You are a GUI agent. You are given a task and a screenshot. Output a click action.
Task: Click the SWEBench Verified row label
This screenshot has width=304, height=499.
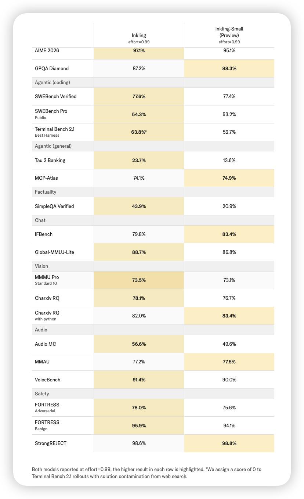[x=56, y=96]
